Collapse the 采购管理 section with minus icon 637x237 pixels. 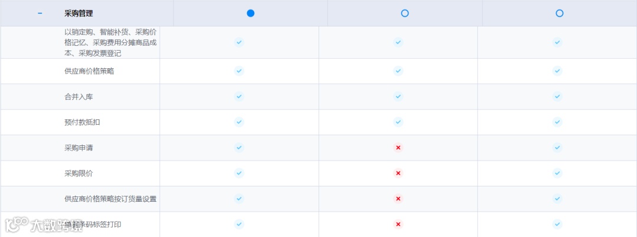pyautogui.click(x=40, y=14)
